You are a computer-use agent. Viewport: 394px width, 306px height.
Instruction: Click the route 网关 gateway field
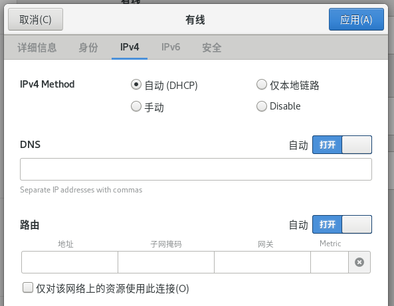click(x=262, y=262)
